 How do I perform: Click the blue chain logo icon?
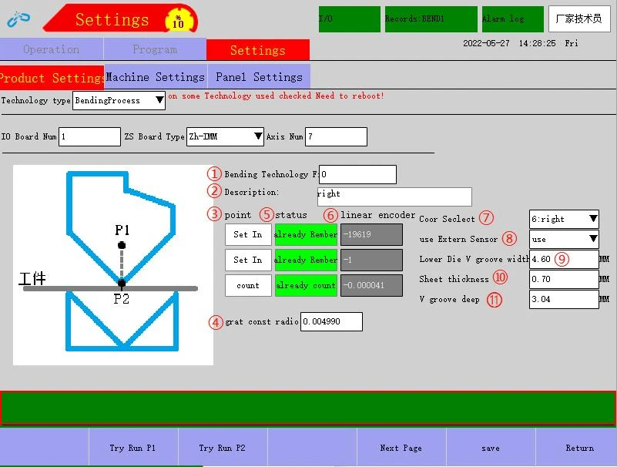coord(18,19)
